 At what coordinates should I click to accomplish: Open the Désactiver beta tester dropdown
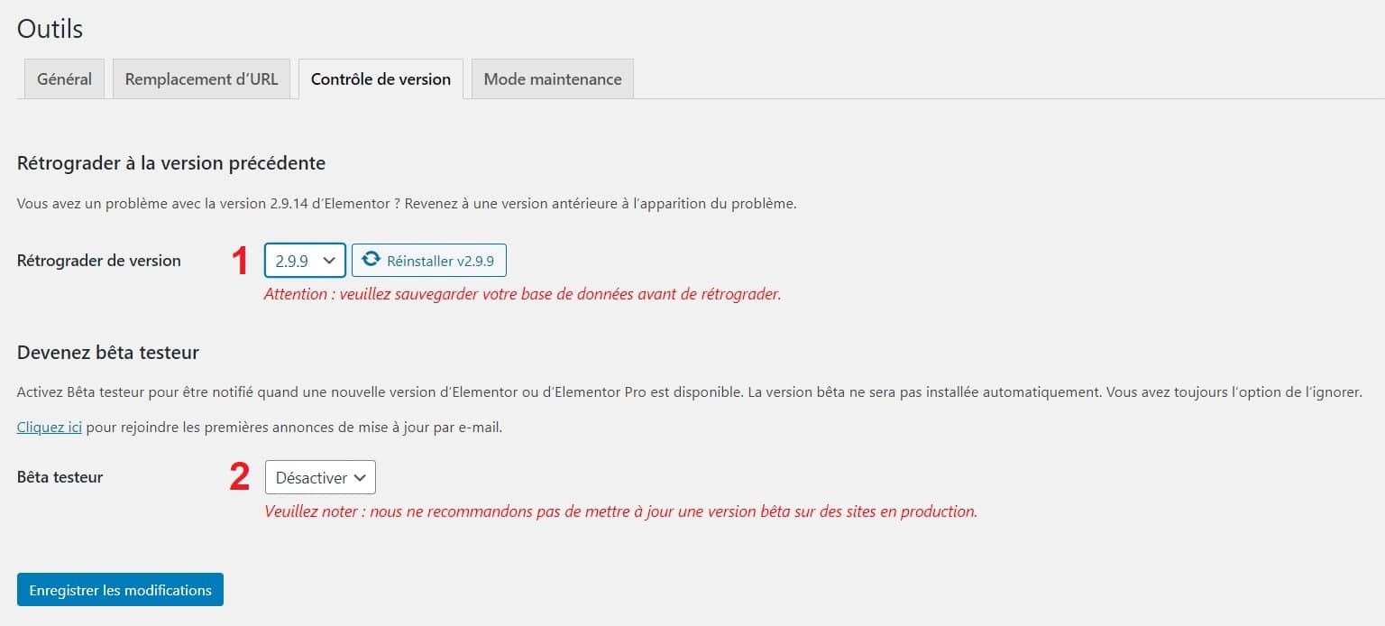(319, 478)
